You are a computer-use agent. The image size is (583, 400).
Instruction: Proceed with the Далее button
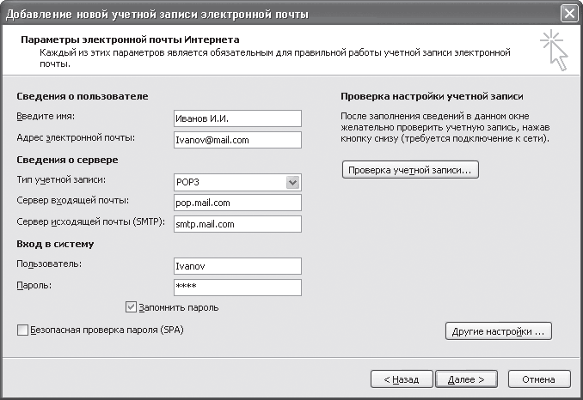tap(466, 379)
